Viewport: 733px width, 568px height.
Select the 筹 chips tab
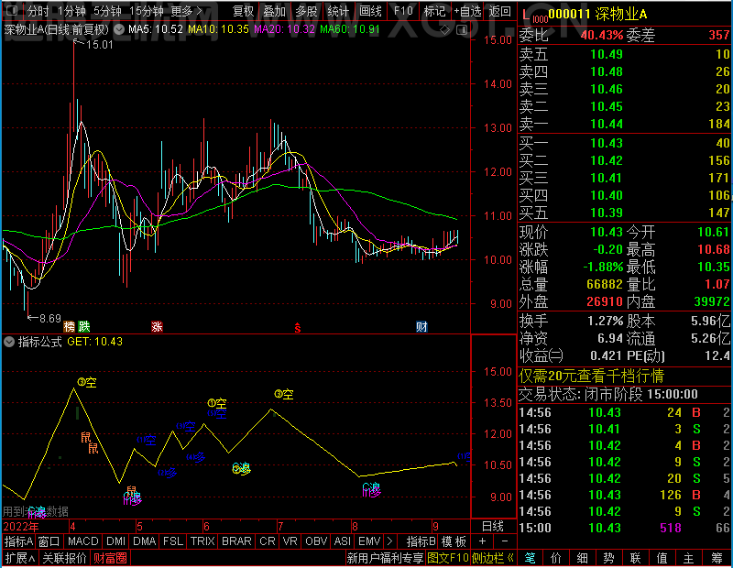pos(717,558)
